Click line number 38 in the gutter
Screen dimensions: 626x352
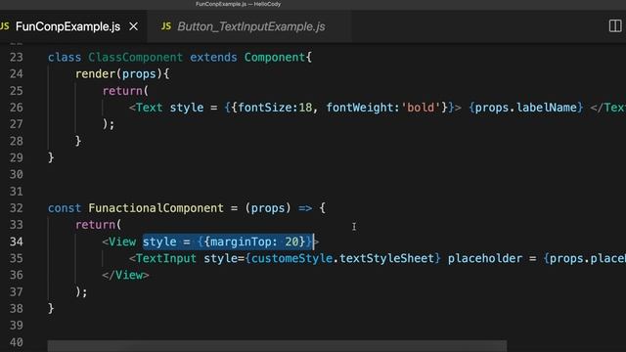16,309
